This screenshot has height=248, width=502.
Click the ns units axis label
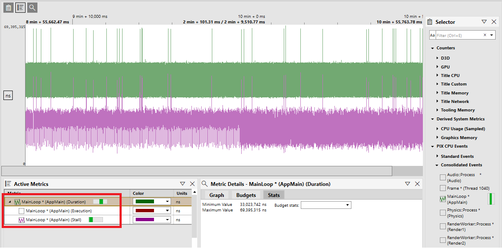(8, 95)
